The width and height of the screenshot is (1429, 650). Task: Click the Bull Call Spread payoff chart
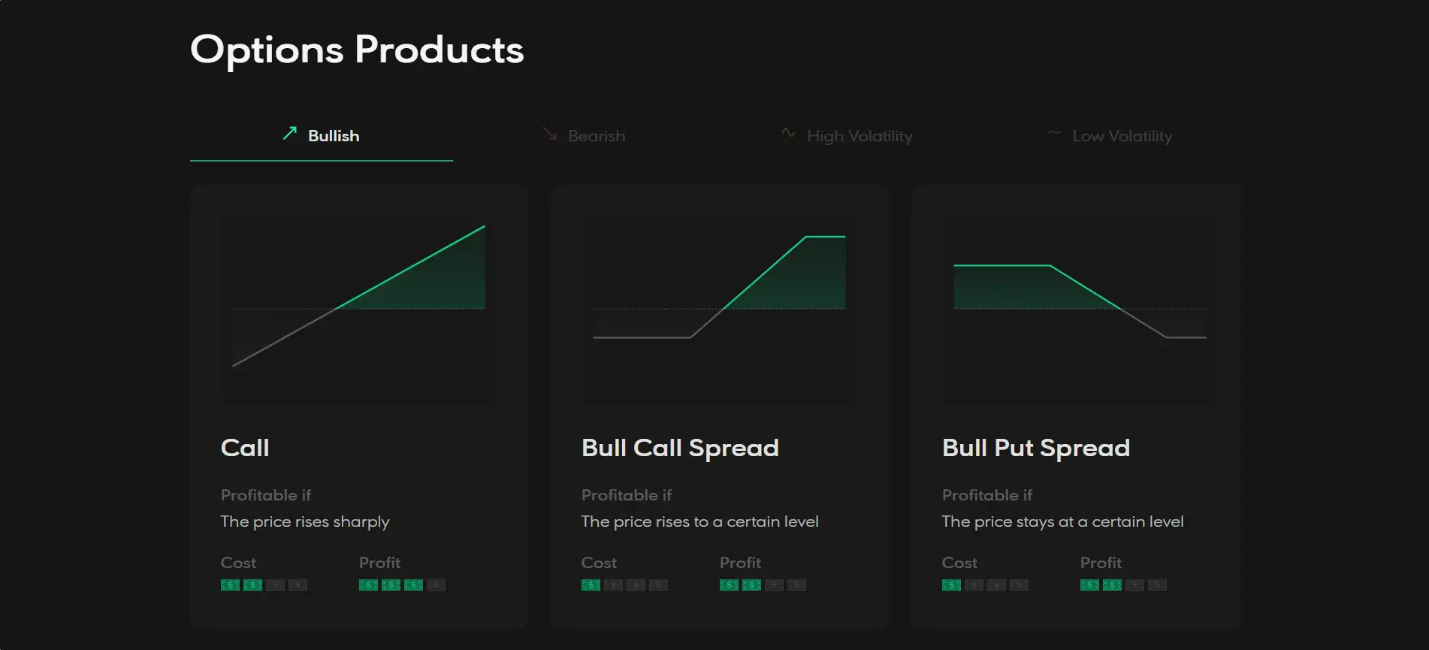point(719,310)
